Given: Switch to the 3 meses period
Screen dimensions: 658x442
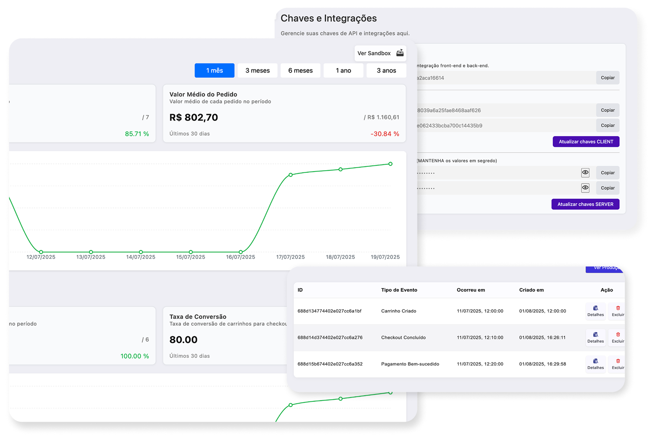Looking at the screenshot, I should tap(257, 70).
